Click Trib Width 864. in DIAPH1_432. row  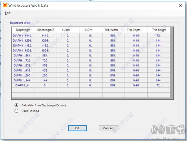[114, 70]
